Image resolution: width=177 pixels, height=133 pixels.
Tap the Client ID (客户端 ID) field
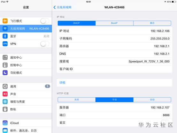(x=114, y=69)
